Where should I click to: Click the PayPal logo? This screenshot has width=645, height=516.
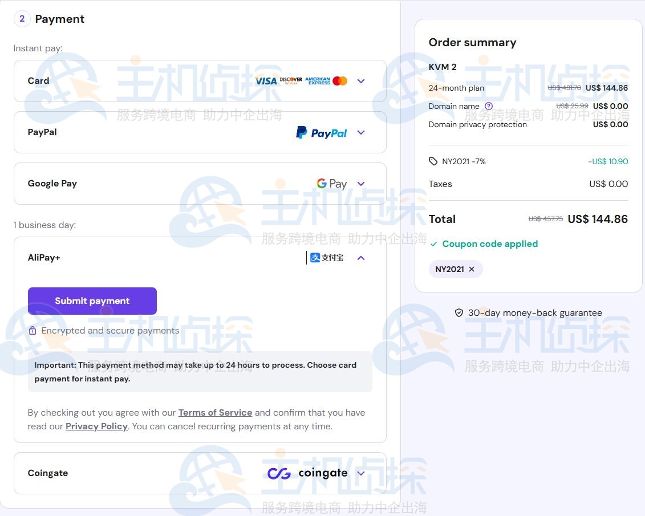point(322,132)
